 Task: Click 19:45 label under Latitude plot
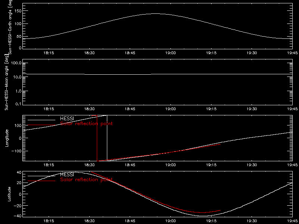(x=293, y=221)
